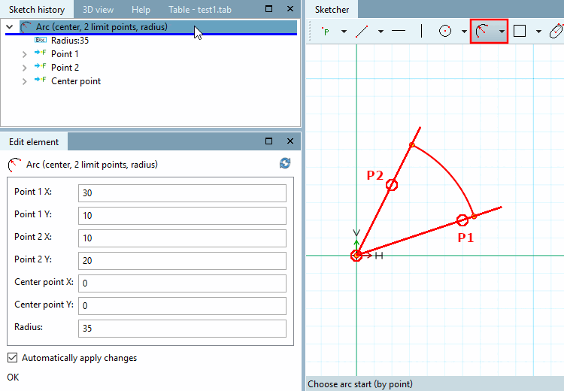Select the horizontal line tool
Viewport: 564px width, 391px height.
tap(398, 32)
